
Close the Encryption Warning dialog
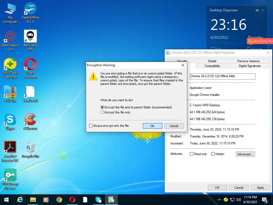coord(183,65)
